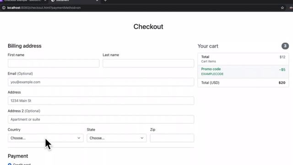293x165 pixels.
Task: Click the $12 cart total price
Action: click(x=282, y=57)
